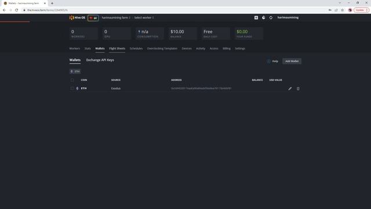The height and width of the screenshot is (209, 371).
Task: Click the ETH wallet address text
Action: 201,88
